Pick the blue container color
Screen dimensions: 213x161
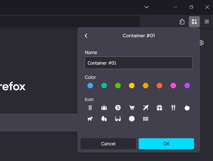click(90, 85)
